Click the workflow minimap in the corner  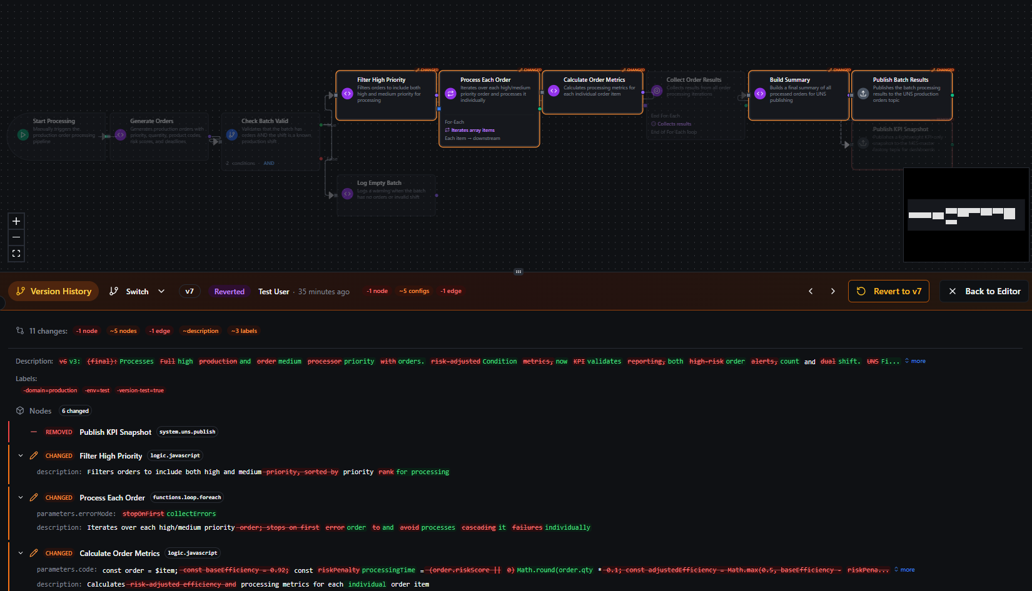pos(966,215)
